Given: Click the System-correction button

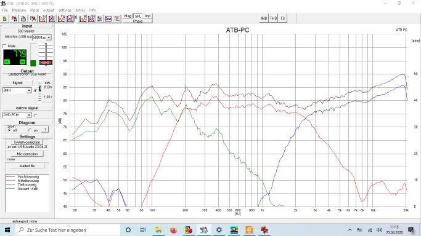Looking at the screenshot, I should (x=27, y=143).
